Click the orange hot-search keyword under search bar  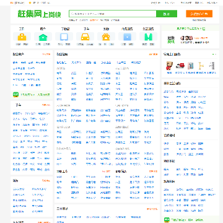[x=94, y=20]
